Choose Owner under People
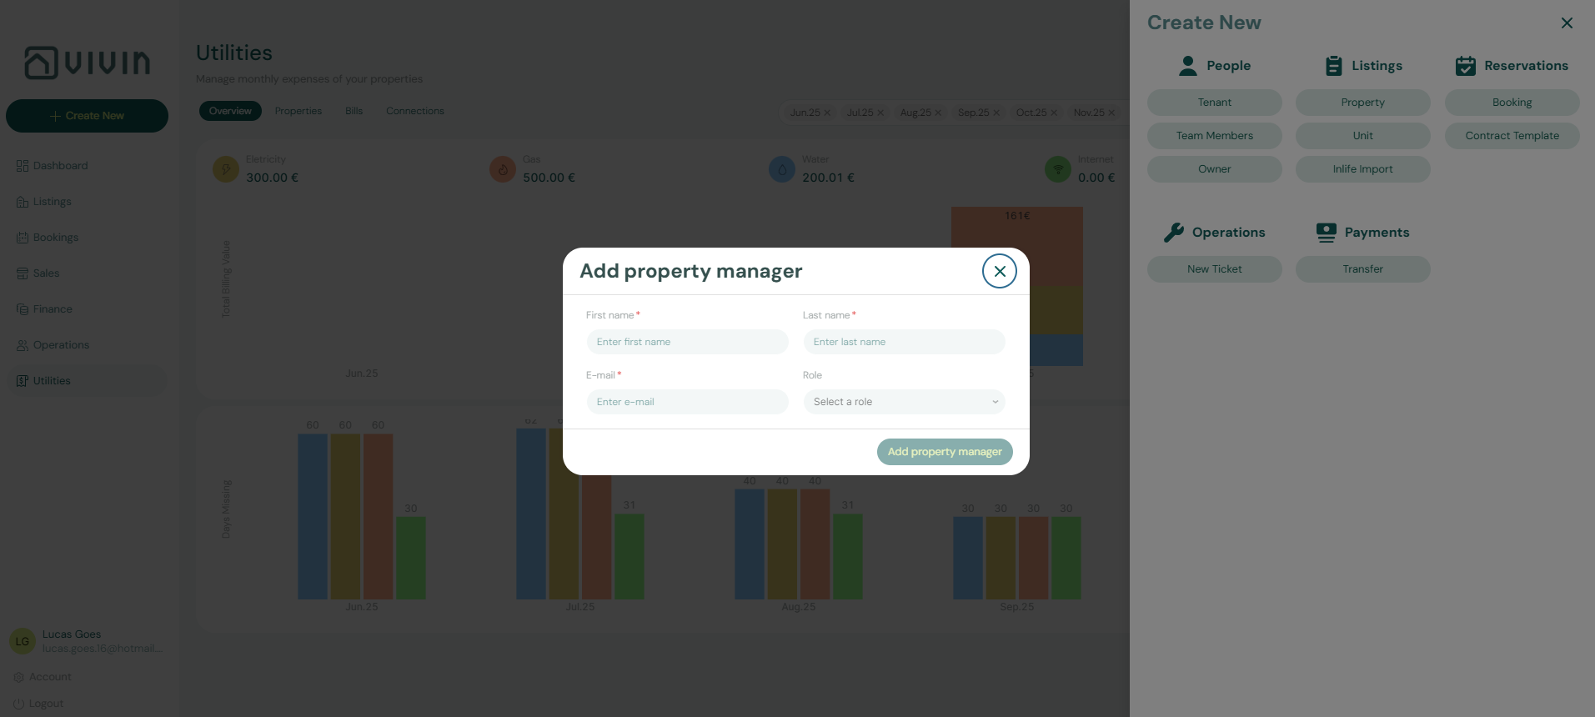This screenshot has height=717, width=1595. pos(1215,169)
